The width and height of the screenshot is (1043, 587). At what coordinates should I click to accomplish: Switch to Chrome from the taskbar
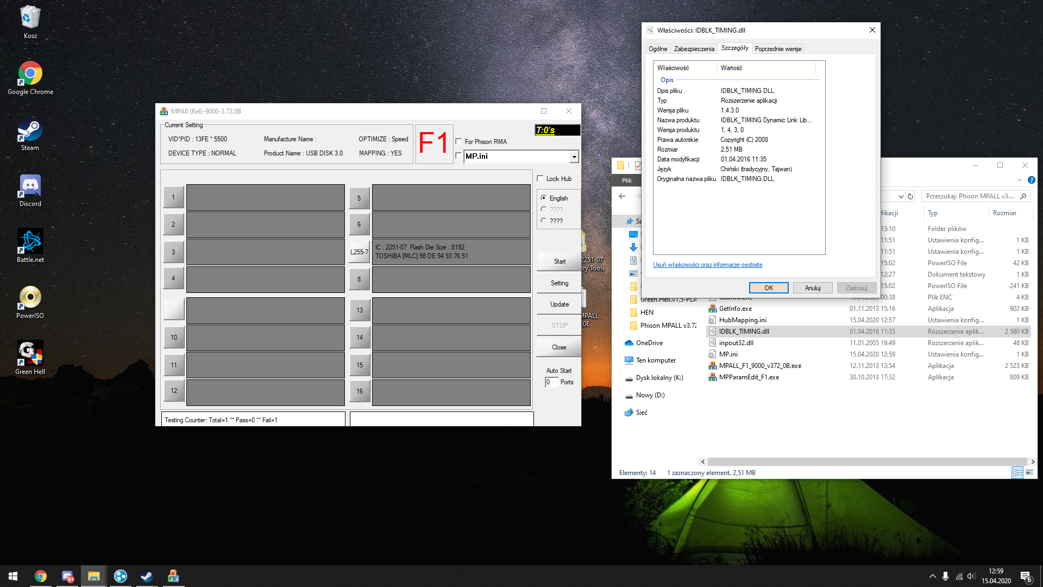(41, 576)
